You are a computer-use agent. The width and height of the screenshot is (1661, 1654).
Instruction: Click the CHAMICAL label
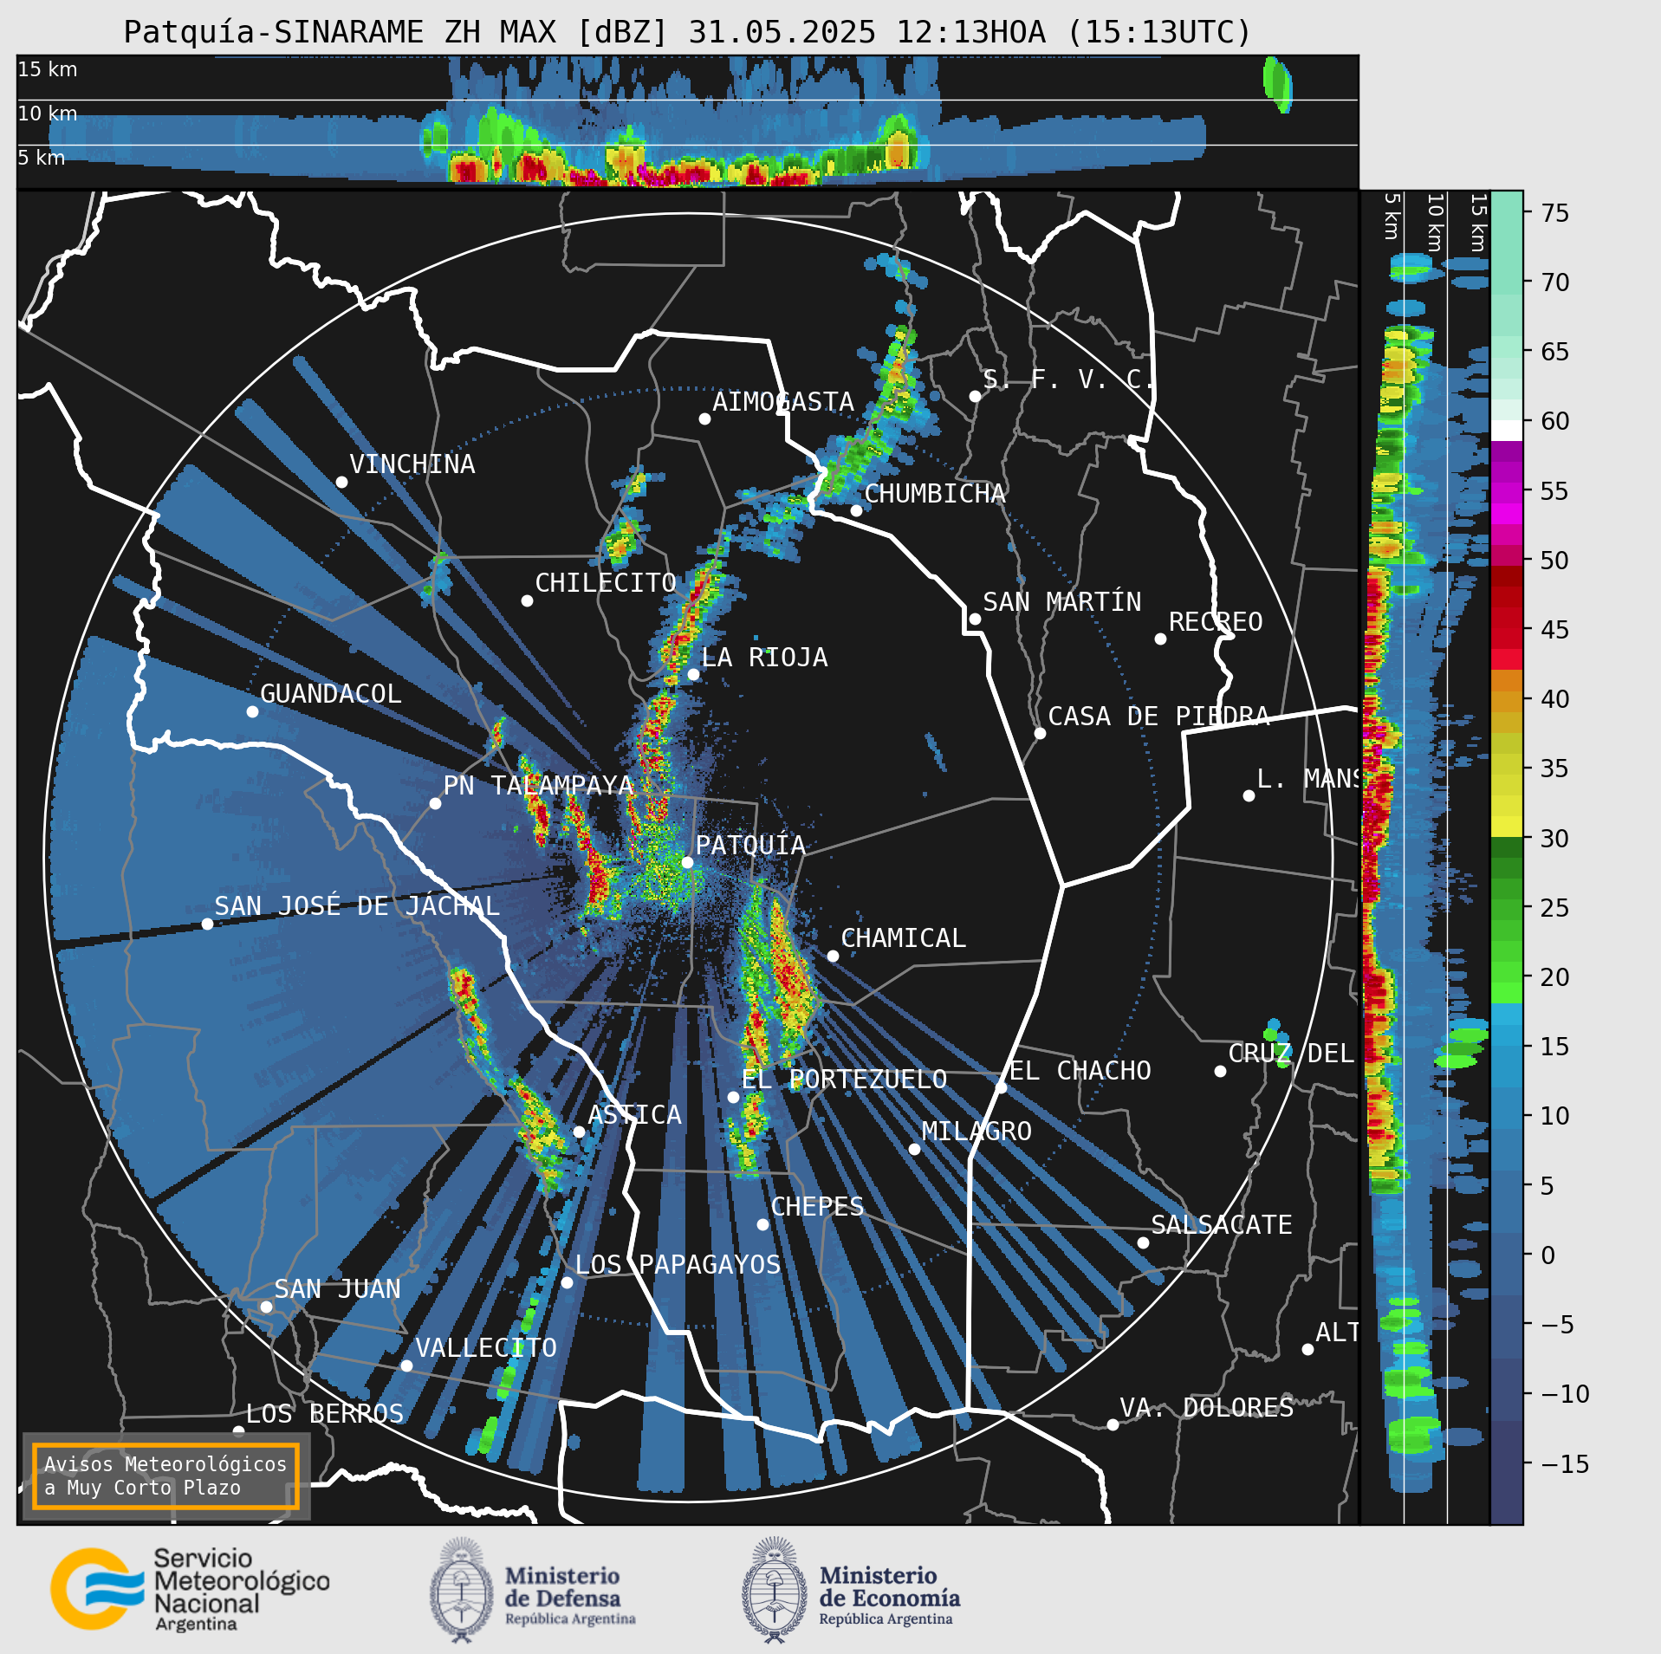[x=903, y=938]
